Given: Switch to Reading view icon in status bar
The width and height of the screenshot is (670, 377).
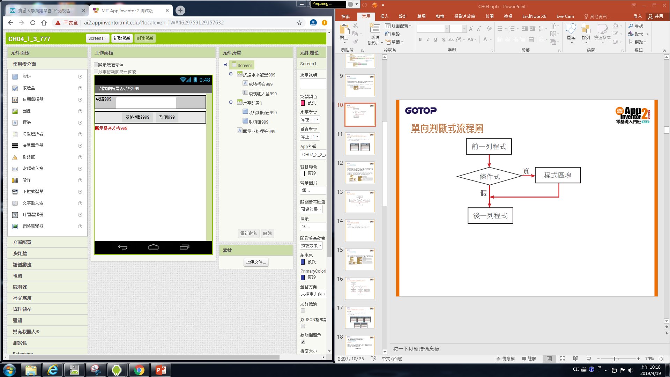Looking at the screenshot, I should coord(575,359).
